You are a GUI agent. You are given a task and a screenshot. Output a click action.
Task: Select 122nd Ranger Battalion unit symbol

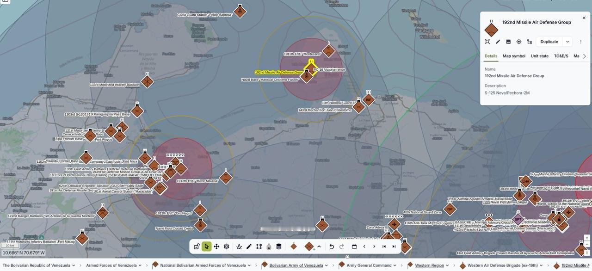click(103, 212)
